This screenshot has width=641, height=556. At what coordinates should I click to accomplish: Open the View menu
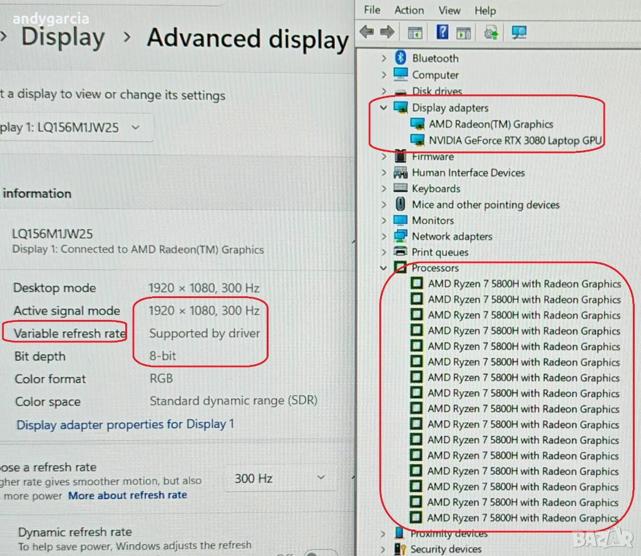click(449, 10)
